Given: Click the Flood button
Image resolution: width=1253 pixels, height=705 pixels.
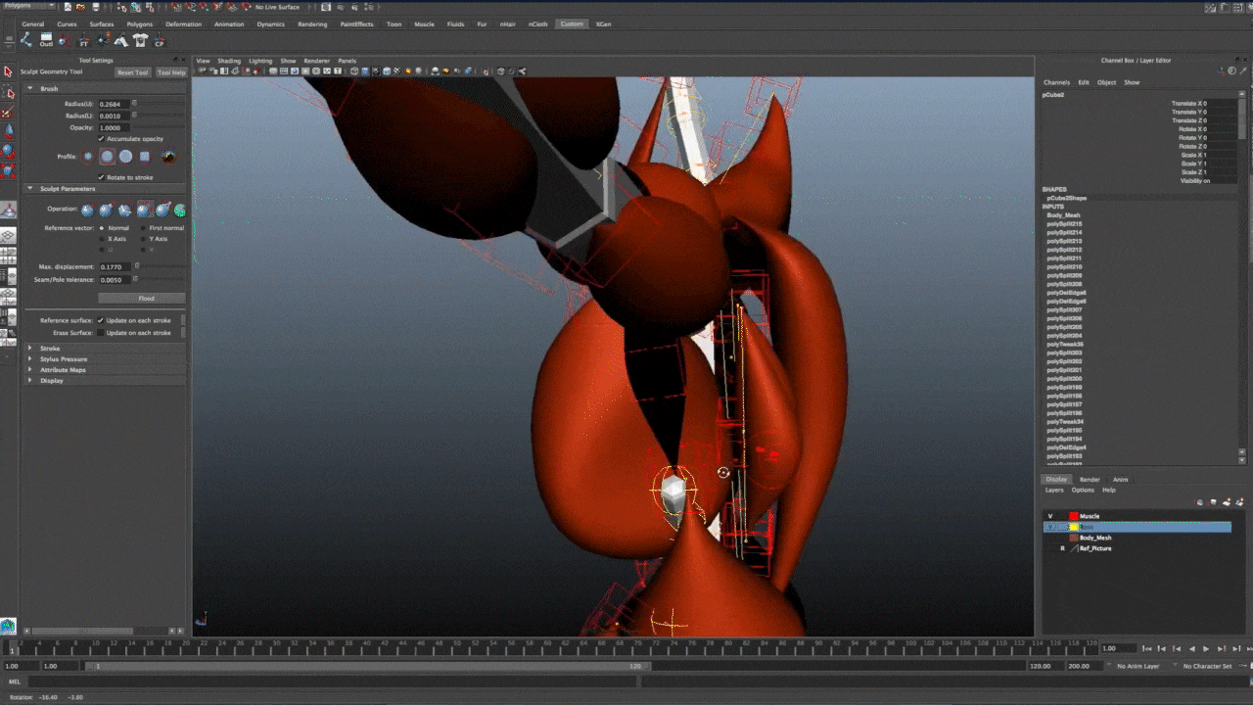Looking at the screenshot, I should [146, 299].
